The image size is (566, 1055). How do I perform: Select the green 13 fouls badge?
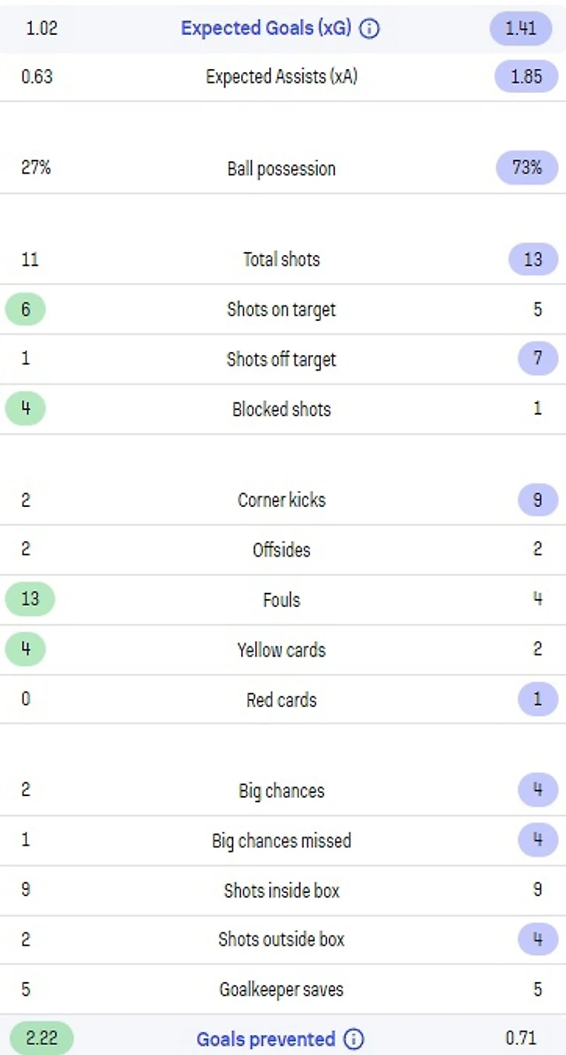pyautogui.click(x=29, y=599)
